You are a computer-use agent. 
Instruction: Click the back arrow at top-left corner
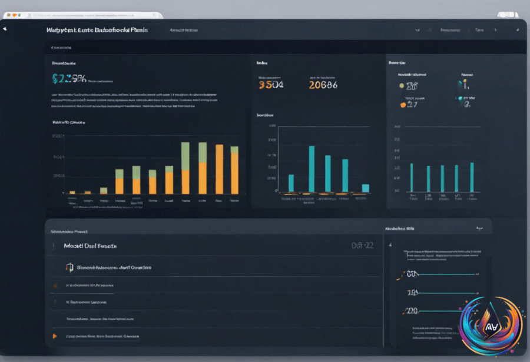[5, 29]
